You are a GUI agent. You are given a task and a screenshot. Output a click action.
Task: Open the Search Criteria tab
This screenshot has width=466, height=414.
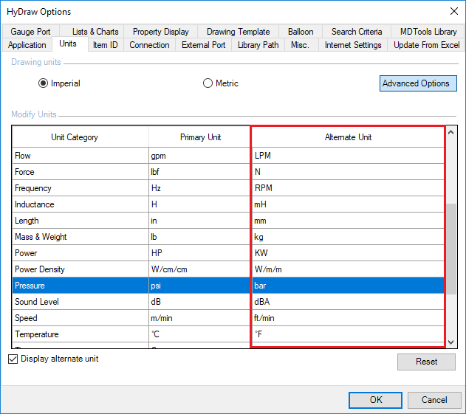[x=357, y=32]
